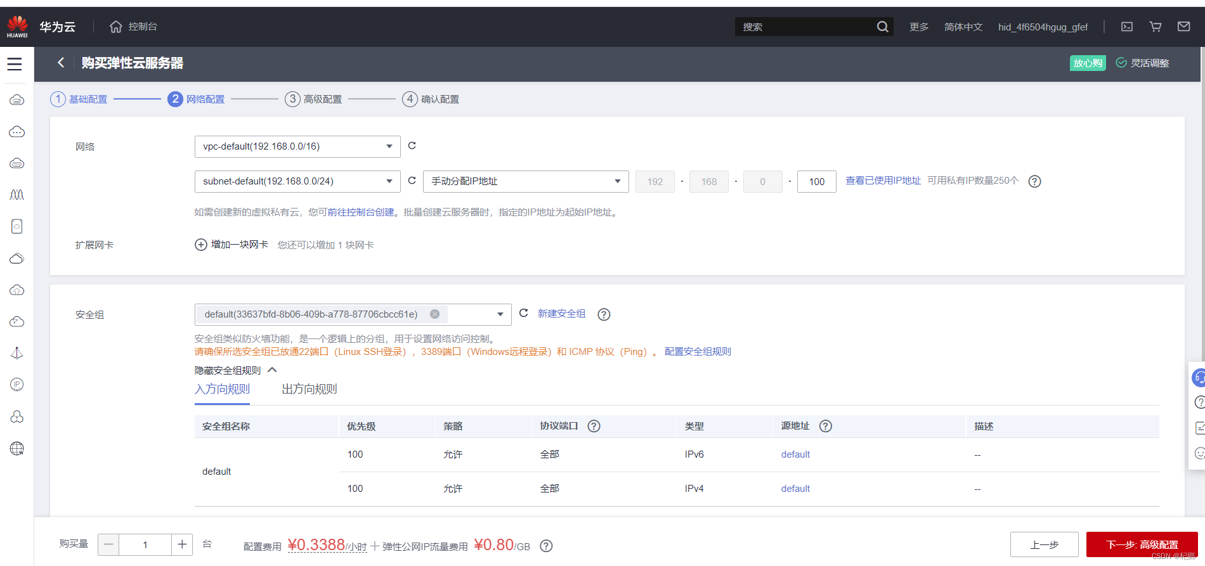Refresh the security group list
Image resolution: width=1205 pixels, height=566 pixels.
coord(524,313)
